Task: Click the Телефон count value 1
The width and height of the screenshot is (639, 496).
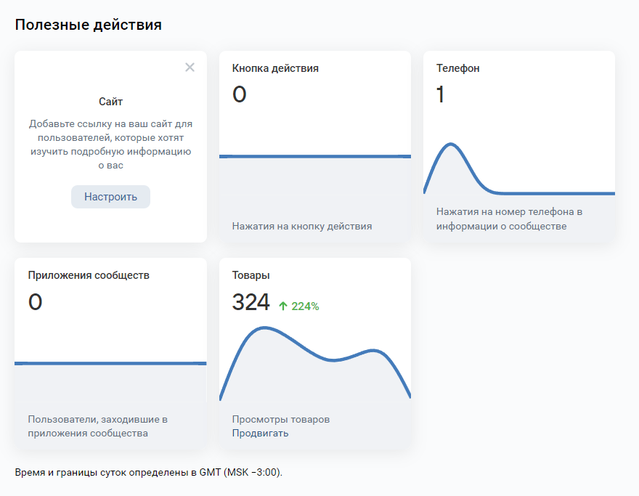Action: pyautogui.click(x=440, y=95)
